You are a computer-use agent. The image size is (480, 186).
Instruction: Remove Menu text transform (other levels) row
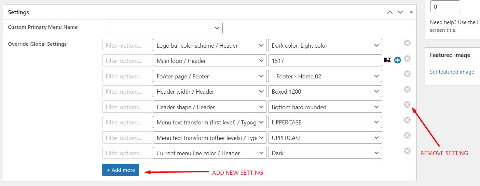click(x=407, y=135)
